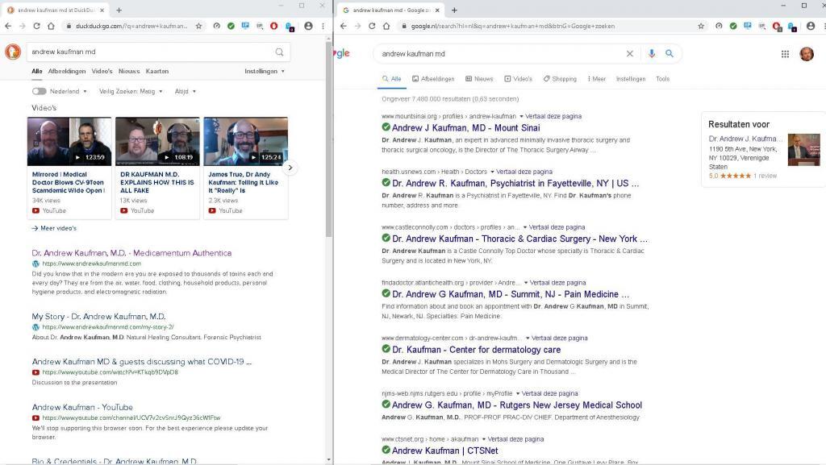Toggle the Nederland region switch

pyautogui.click(x=39, y=91)
